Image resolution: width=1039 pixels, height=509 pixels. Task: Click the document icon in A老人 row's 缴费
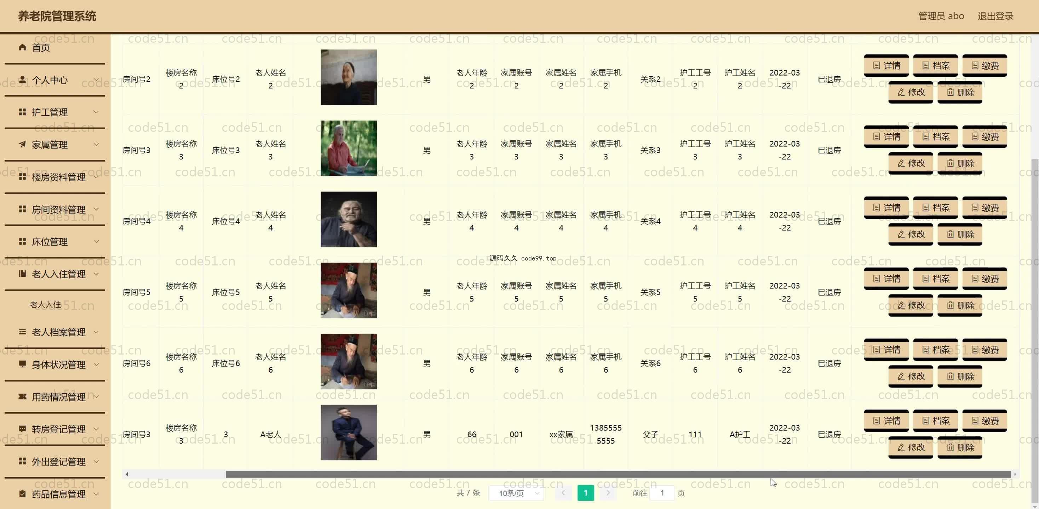click(x=975, y=421)
